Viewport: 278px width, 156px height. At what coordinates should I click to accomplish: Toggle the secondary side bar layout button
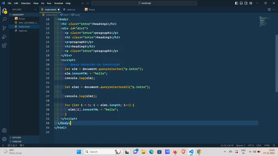pos(246,3)
